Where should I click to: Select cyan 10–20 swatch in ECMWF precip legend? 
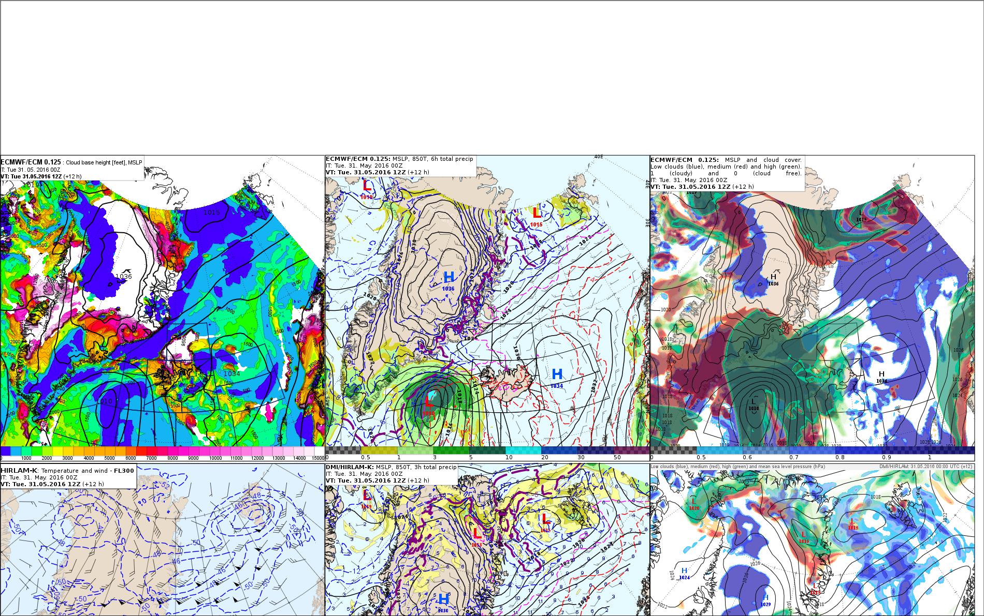tap(523, 450)
